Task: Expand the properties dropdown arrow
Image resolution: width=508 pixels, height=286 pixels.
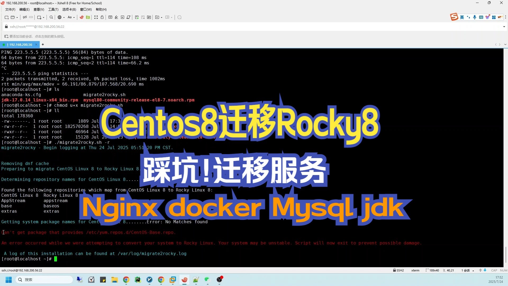Action: [44, 17]
